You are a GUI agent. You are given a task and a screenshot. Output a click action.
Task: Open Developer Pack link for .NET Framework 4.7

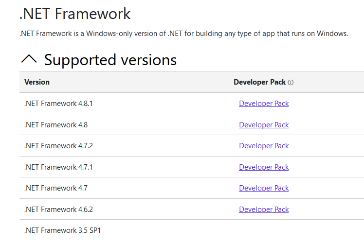(264, 188)
